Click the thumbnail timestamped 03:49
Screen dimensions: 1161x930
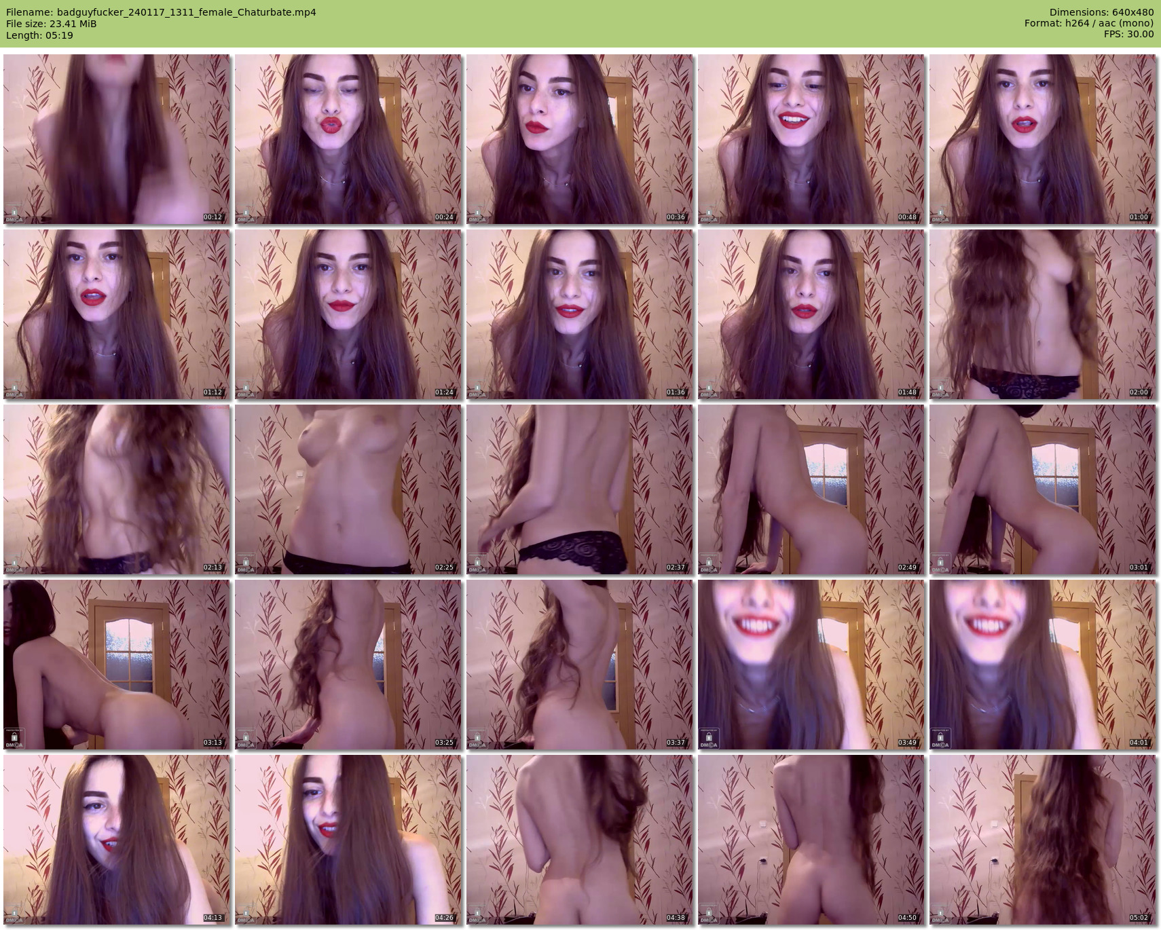811,665
